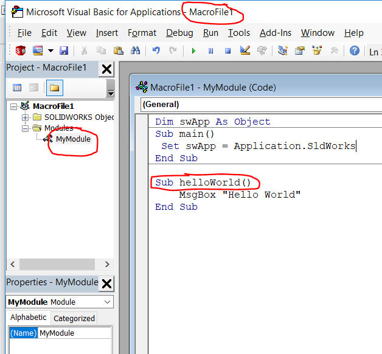Click the SOLIDWORKS rebuild toolbar icon
The image size is (382, 354).
pos(262,50)
